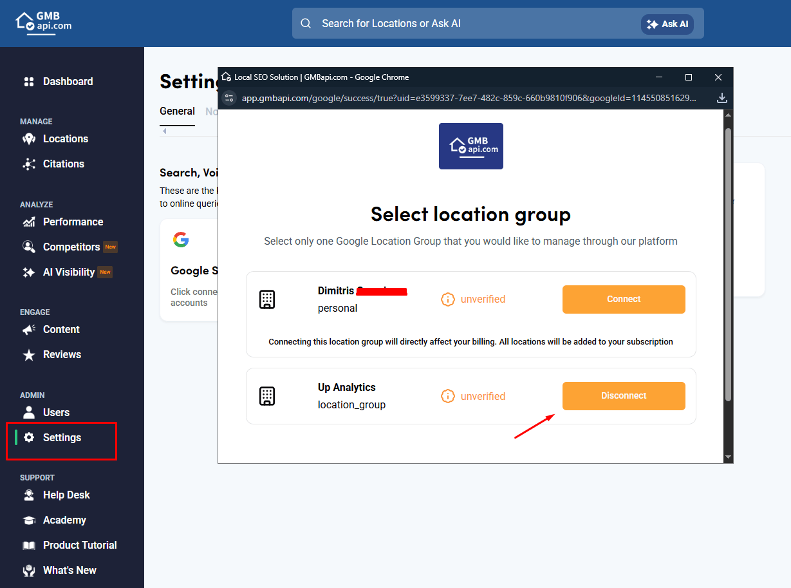Click the 'Select location group' heading
791x588 pixels.
(470, 214)
